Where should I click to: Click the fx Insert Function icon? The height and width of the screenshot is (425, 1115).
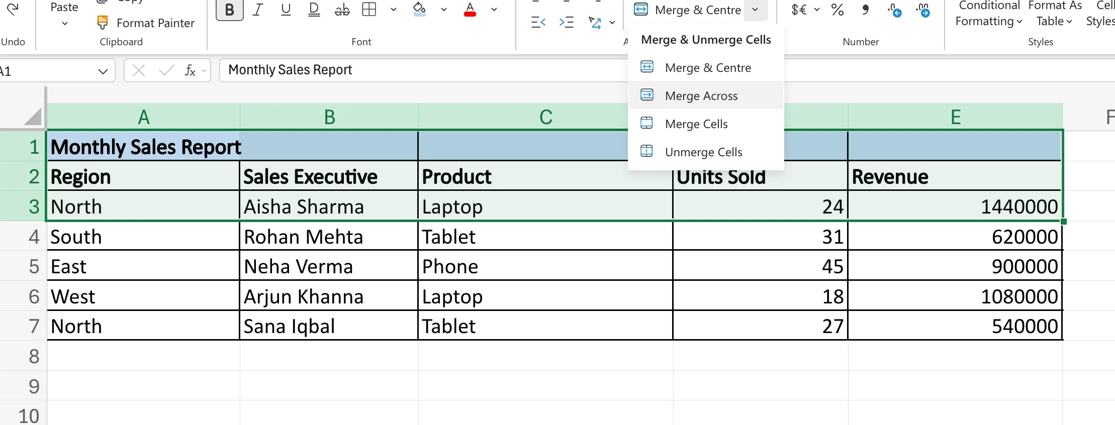190,70
